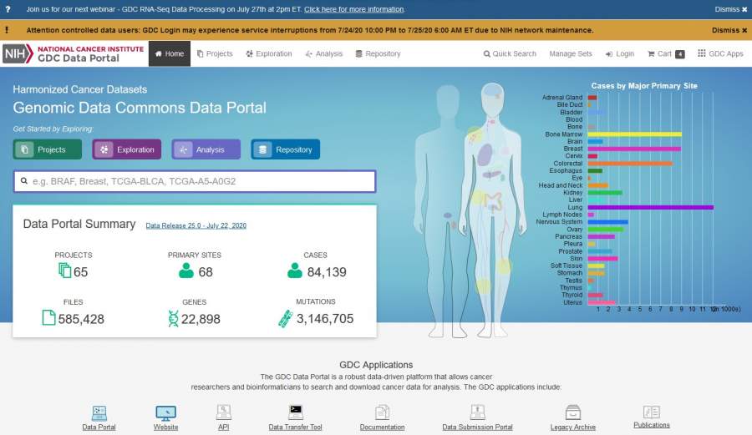Click the 3,146,705 mutations count

click(x=325, y=319)
